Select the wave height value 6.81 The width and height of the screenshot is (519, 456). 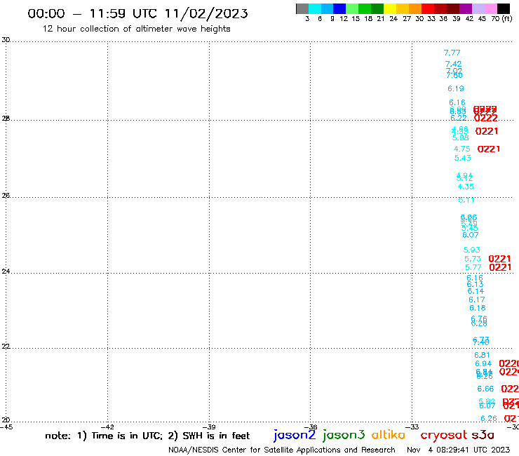coord(482,355)
